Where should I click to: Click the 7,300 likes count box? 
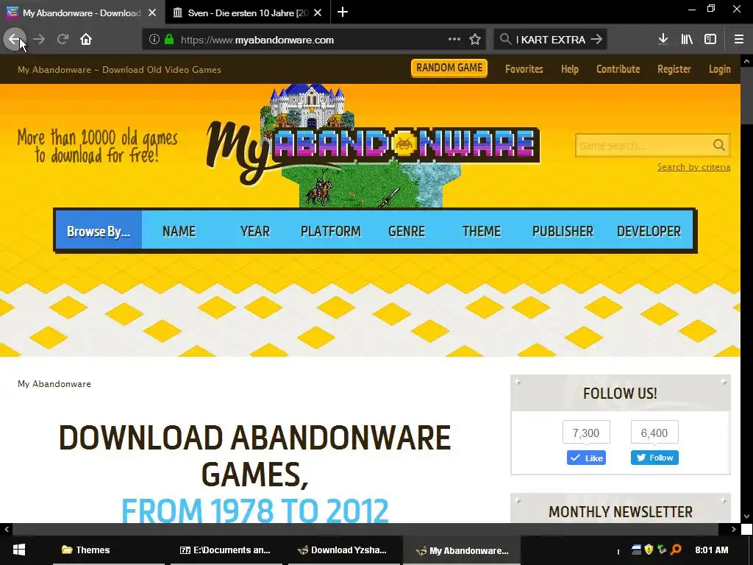pos(586,433)
